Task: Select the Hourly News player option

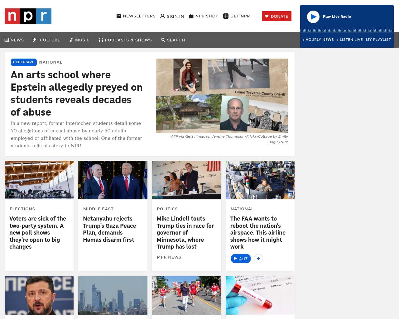Action: coord(318,40)
